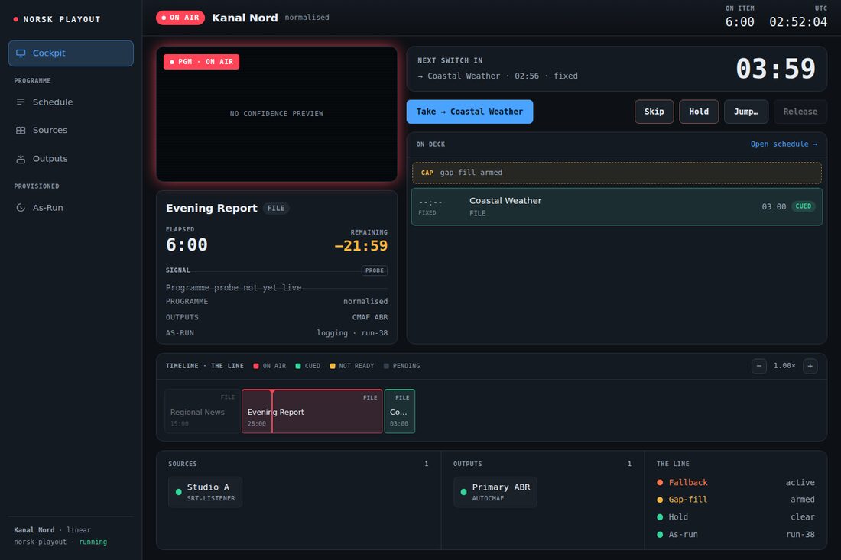Image resolution: width=841 pixels, height=560 pixels.
Task: Open schedule link in On Deck
Action: (x=784, y=144)
